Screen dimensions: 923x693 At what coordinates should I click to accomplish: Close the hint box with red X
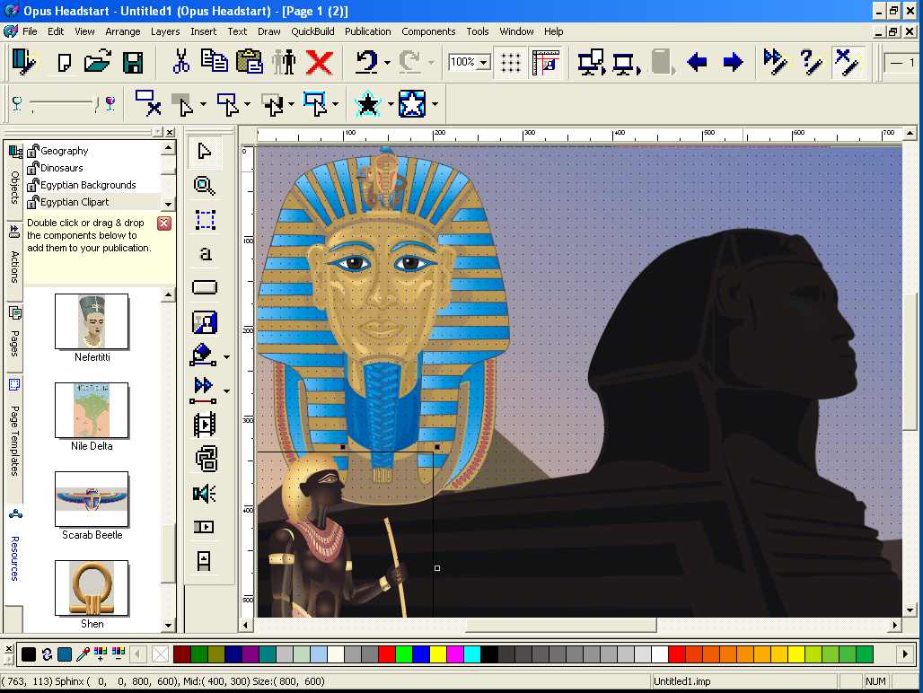164,223
